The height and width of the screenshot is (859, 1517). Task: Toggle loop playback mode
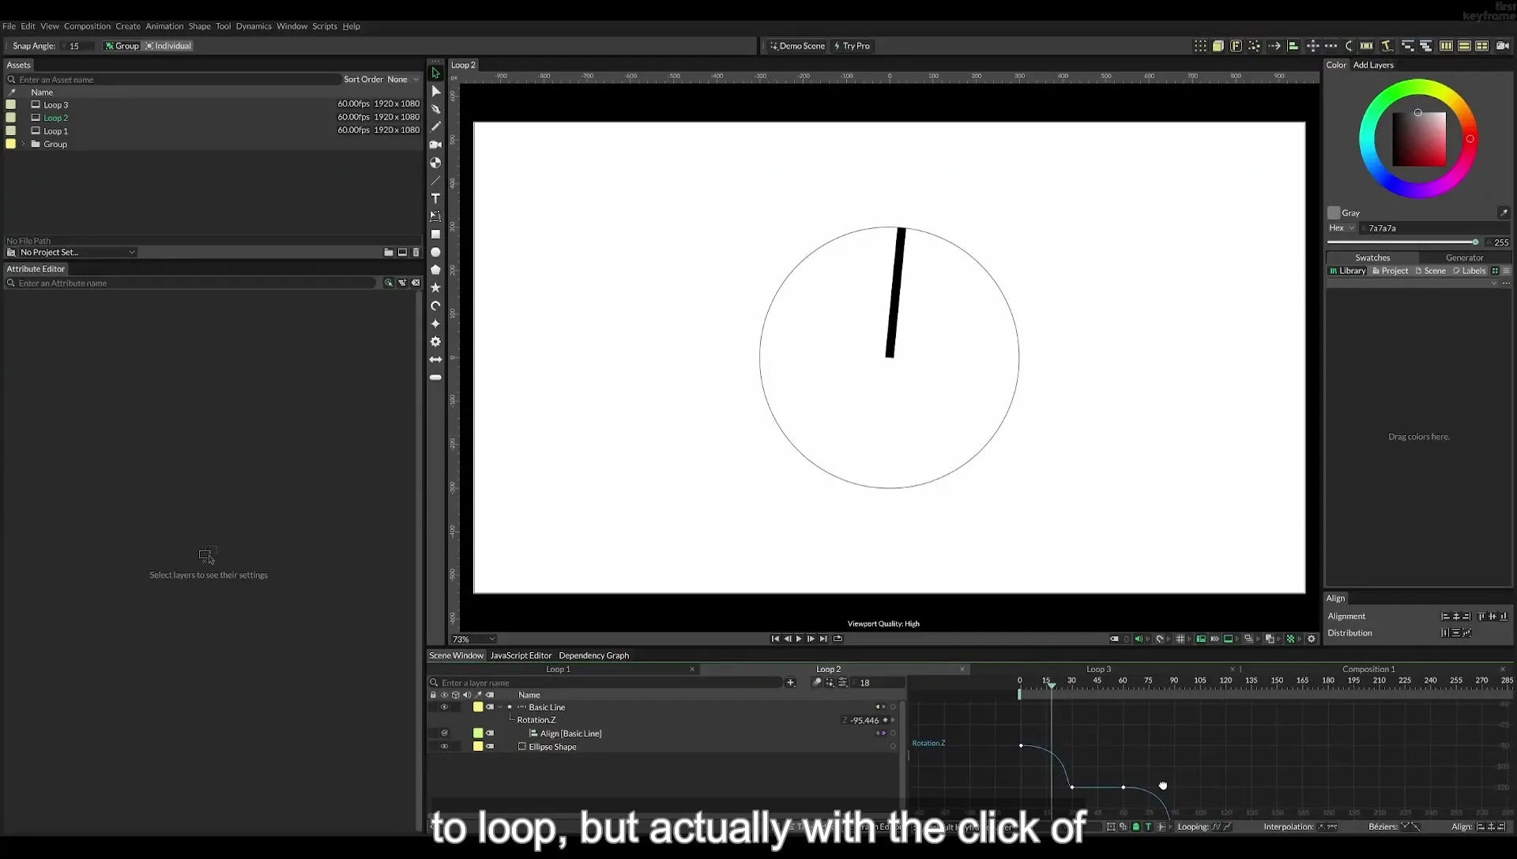coord(838,639)
